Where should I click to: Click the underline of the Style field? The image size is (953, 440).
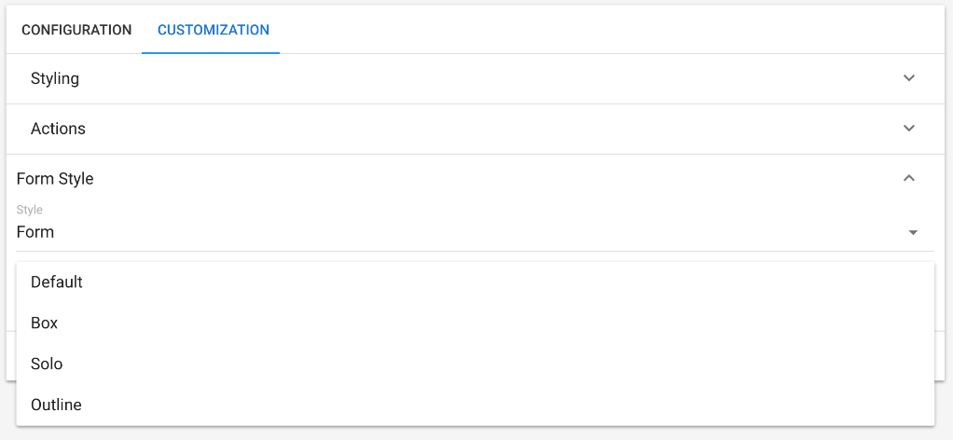(466, 251)
